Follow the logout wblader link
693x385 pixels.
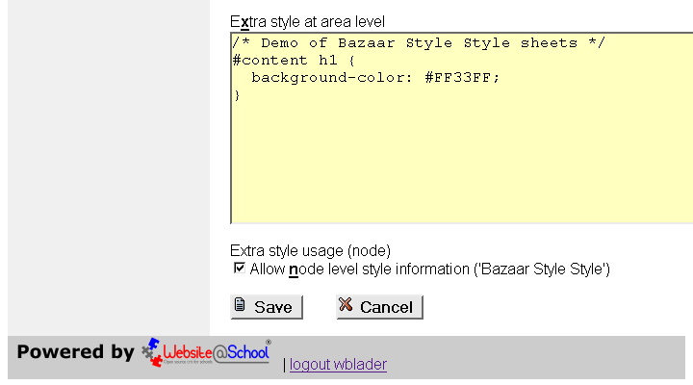click(x=338, y=365)
